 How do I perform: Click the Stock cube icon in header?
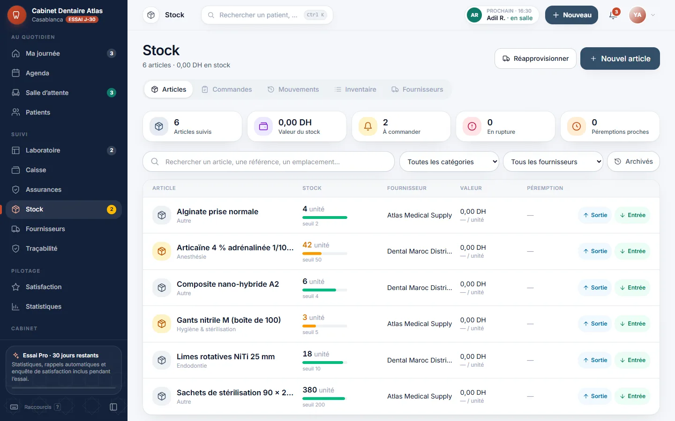tap(151, 15)
